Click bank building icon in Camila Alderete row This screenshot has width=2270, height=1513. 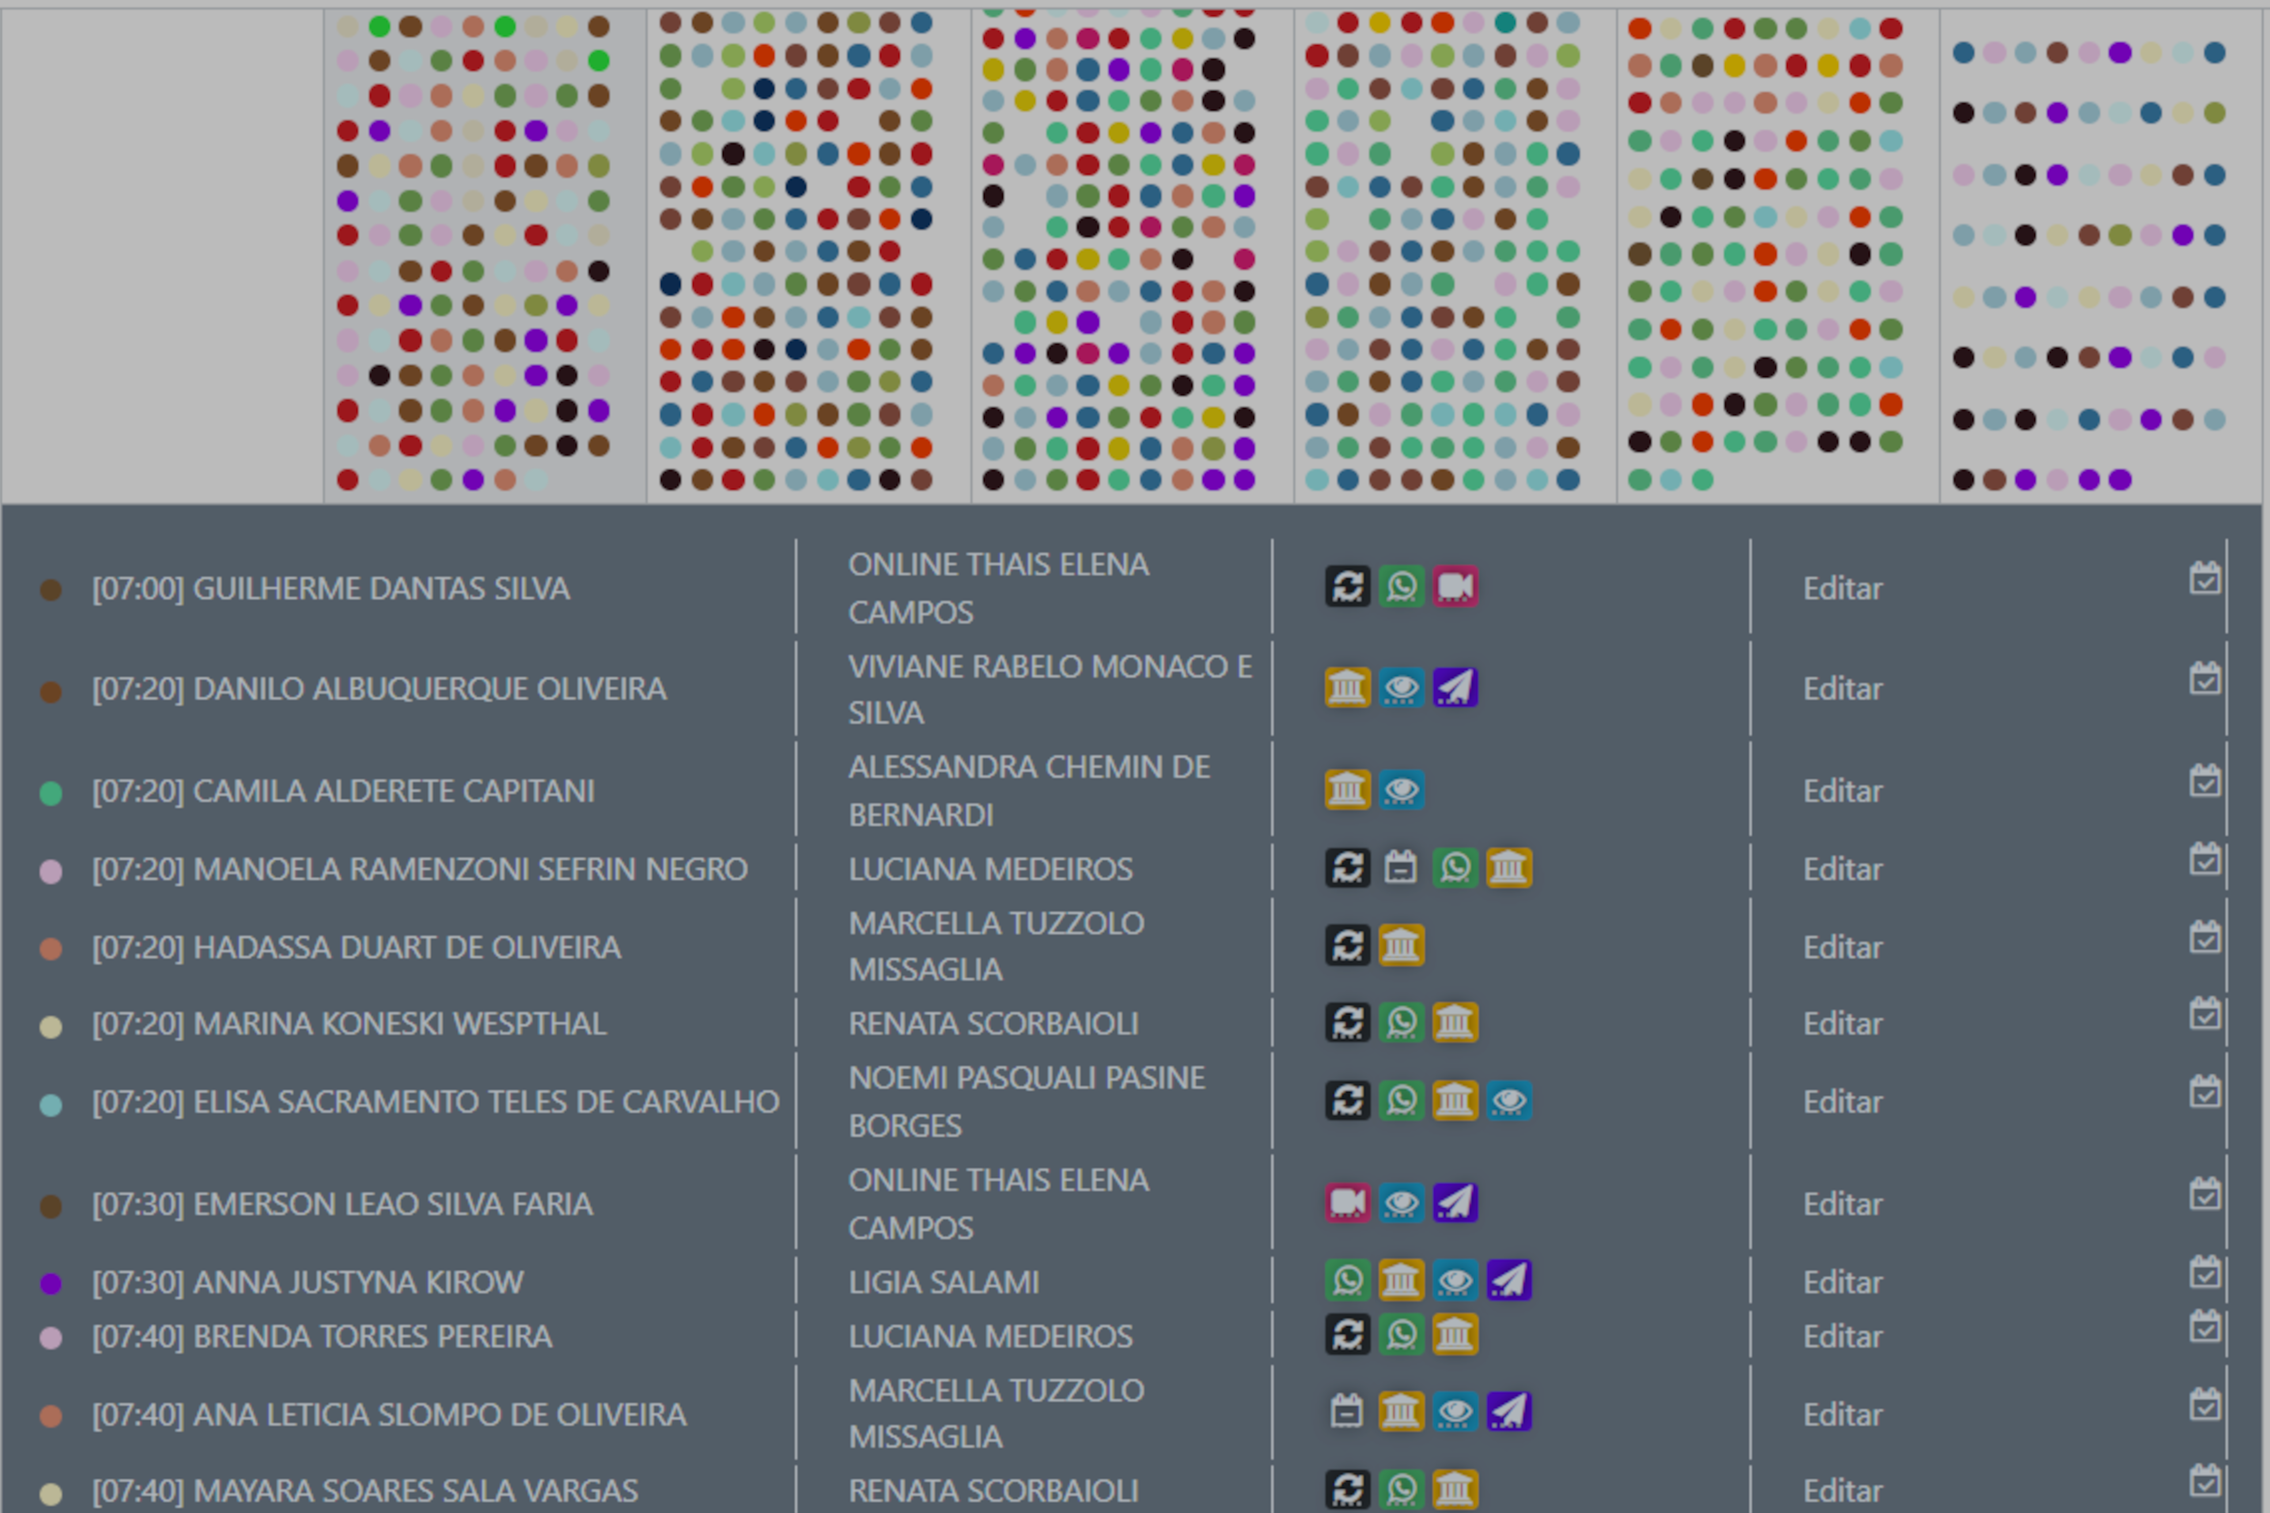coord(1347,790)
